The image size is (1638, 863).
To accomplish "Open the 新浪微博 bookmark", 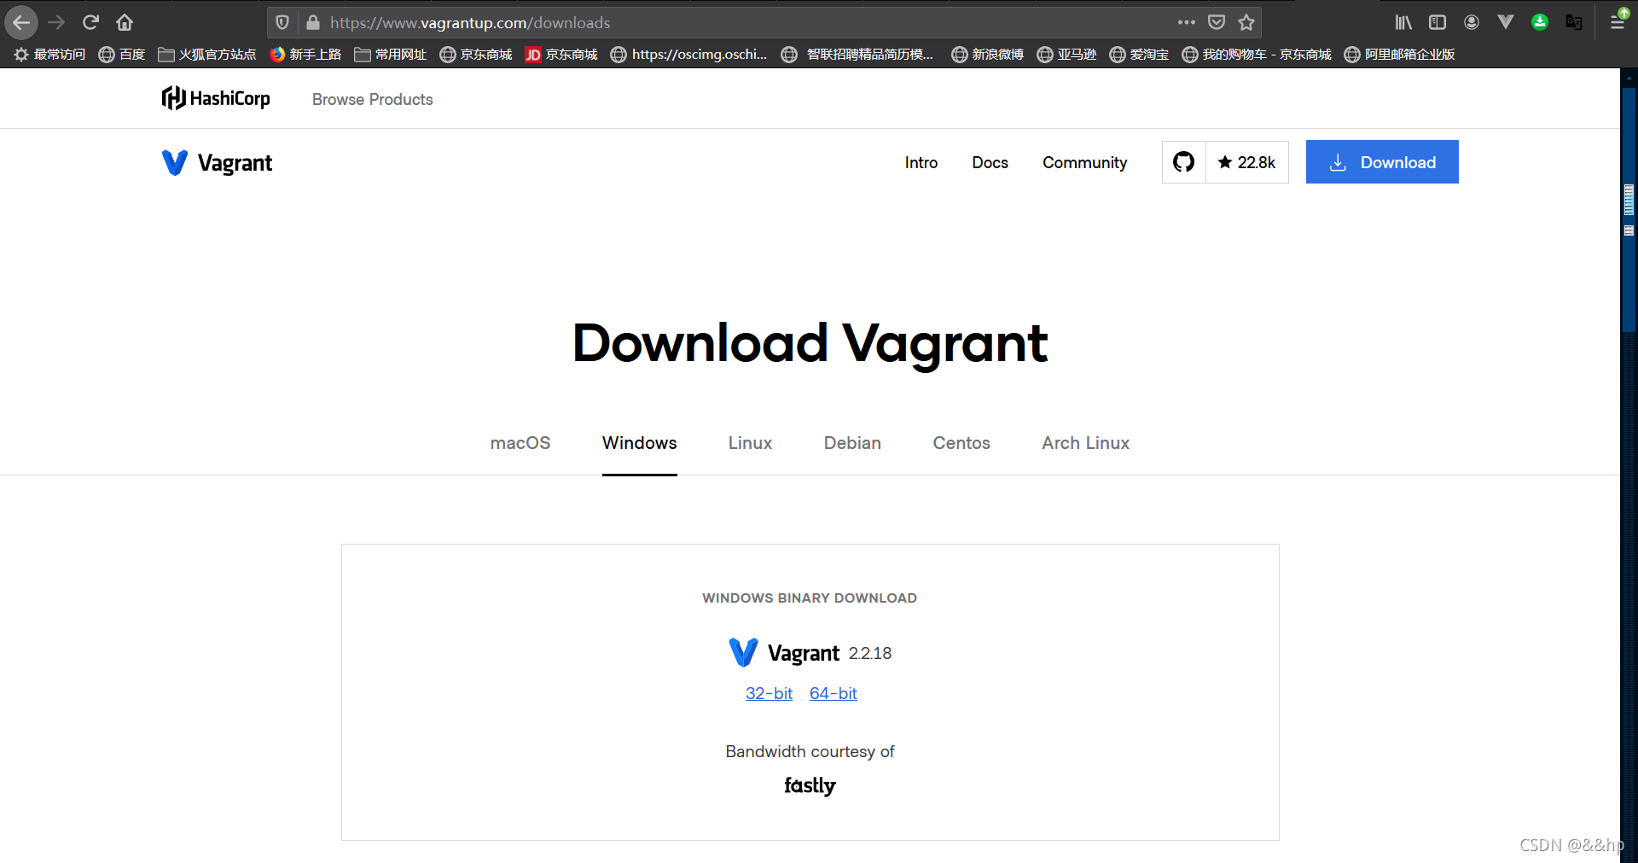I will (988, 55).
